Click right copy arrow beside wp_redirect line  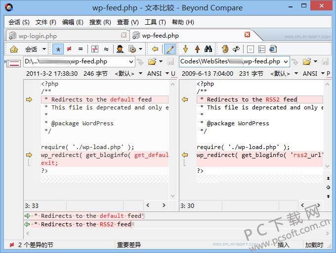point(185,155)
